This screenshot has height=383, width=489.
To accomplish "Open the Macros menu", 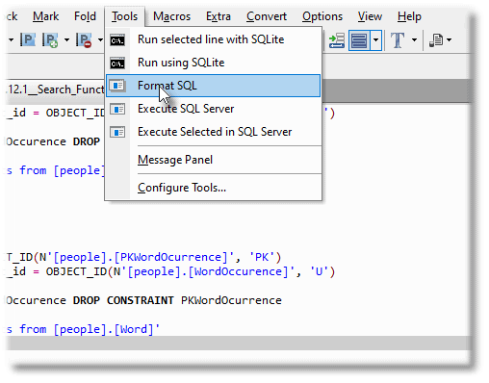I will tap(171, 16).
